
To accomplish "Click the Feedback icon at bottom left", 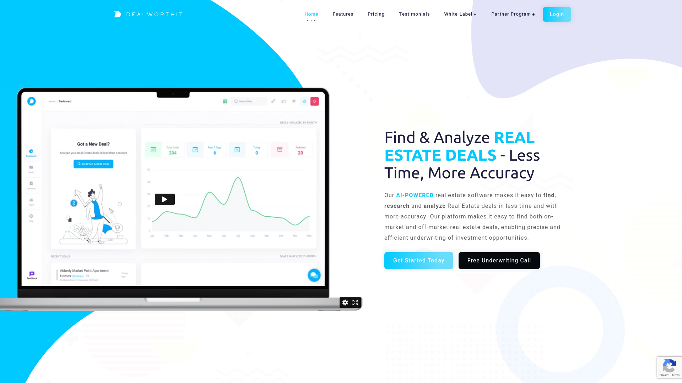I will pyautogui.click(x=32, y=274).
